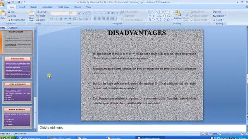Select the straight Line shape

(x=153, y=12)
